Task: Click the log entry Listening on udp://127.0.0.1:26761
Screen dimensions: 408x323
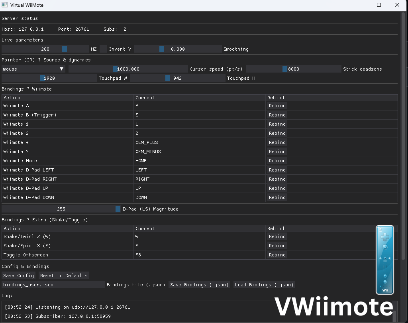Action: pos(67,307)
